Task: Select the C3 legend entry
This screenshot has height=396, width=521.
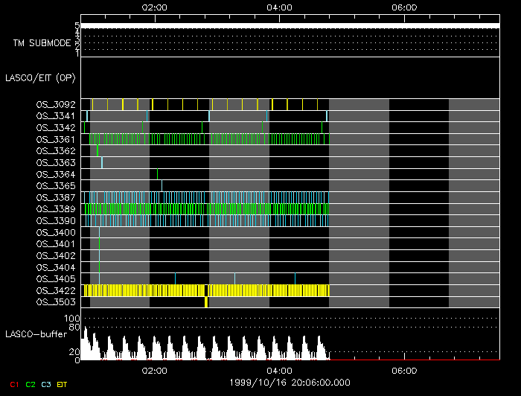Action: click(x=47, y=384)
